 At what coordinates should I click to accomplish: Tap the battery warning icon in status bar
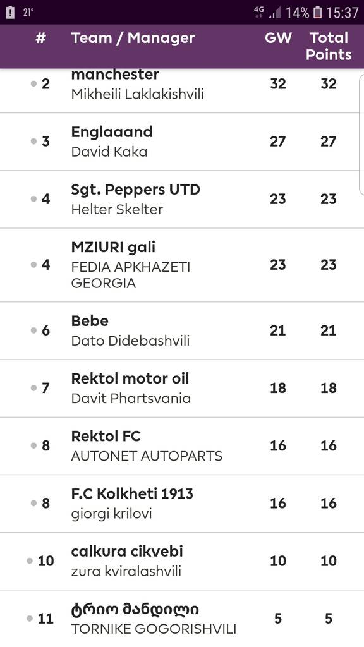coord(10,13)
